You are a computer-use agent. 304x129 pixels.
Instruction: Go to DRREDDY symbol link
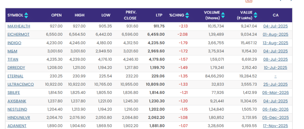tap(16, 68)
